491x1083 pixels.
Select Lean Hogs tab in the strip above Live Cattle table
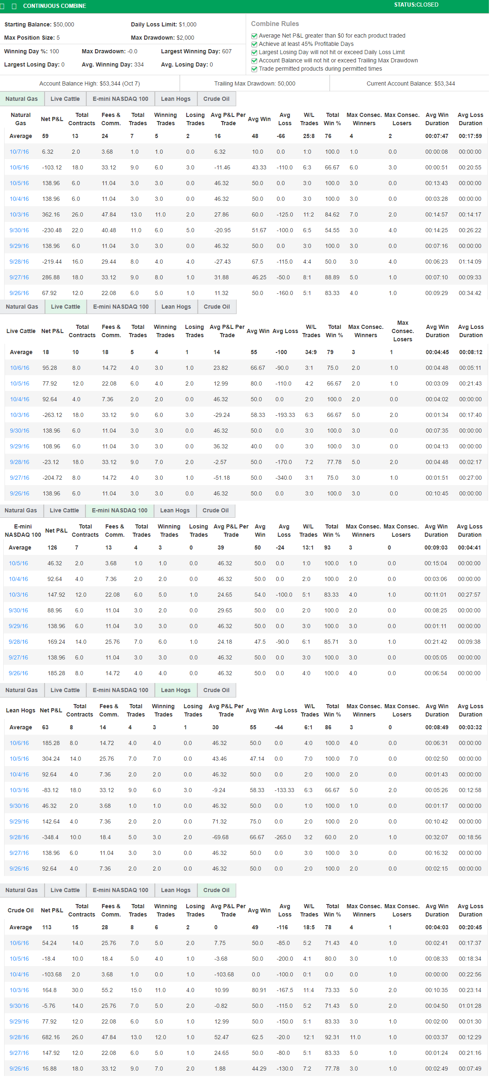click(177, 308)
